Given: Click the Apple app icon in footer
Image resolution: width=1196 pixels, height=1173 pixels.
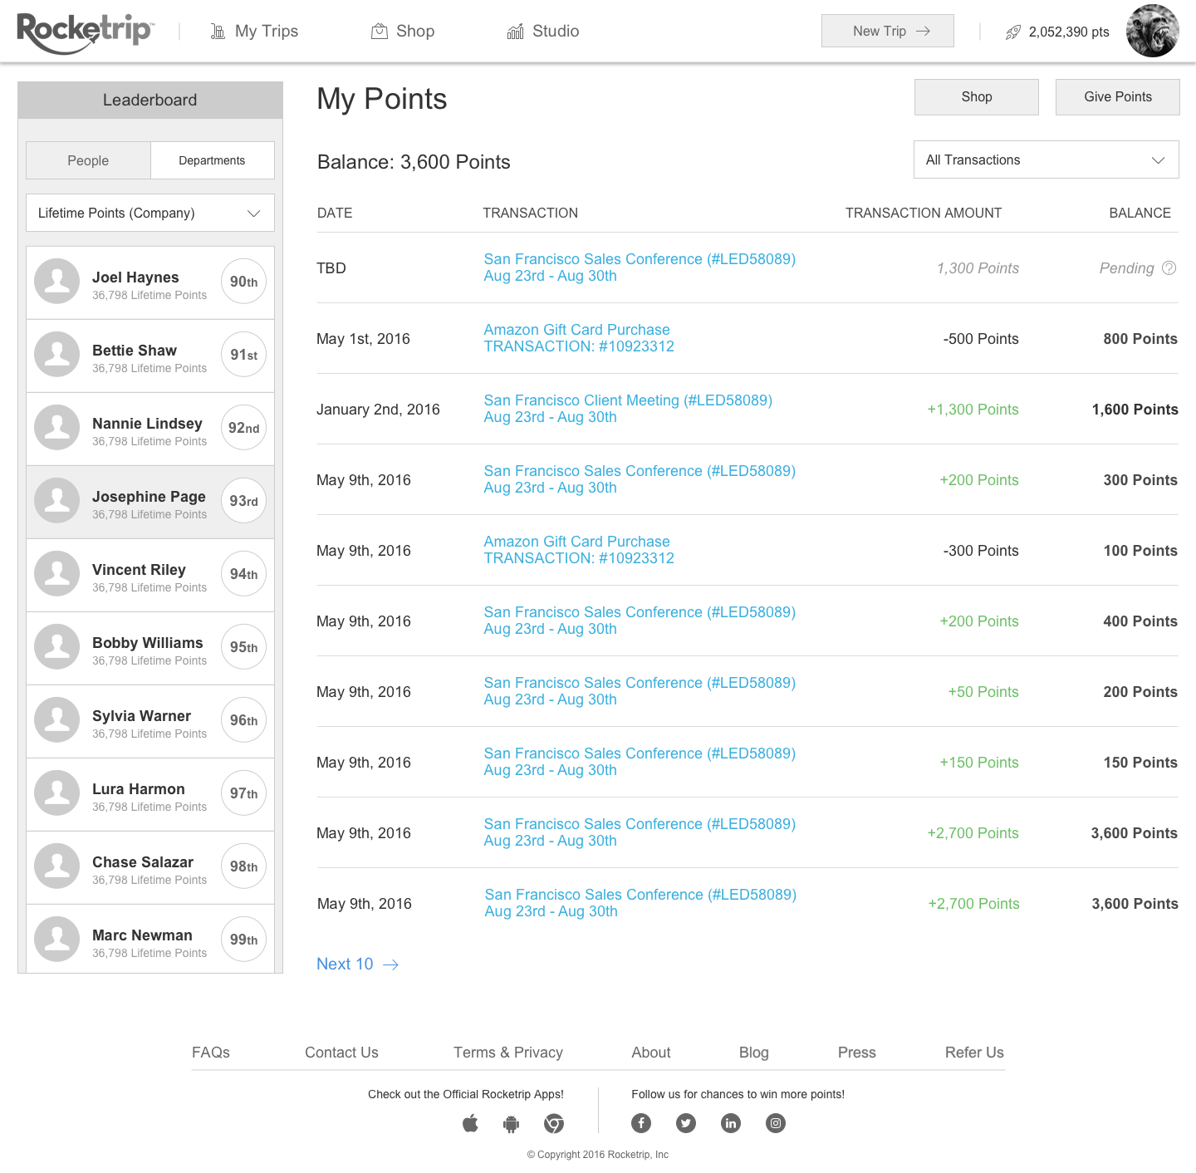Looking at the screenshot, I should tap(470, 1124).
